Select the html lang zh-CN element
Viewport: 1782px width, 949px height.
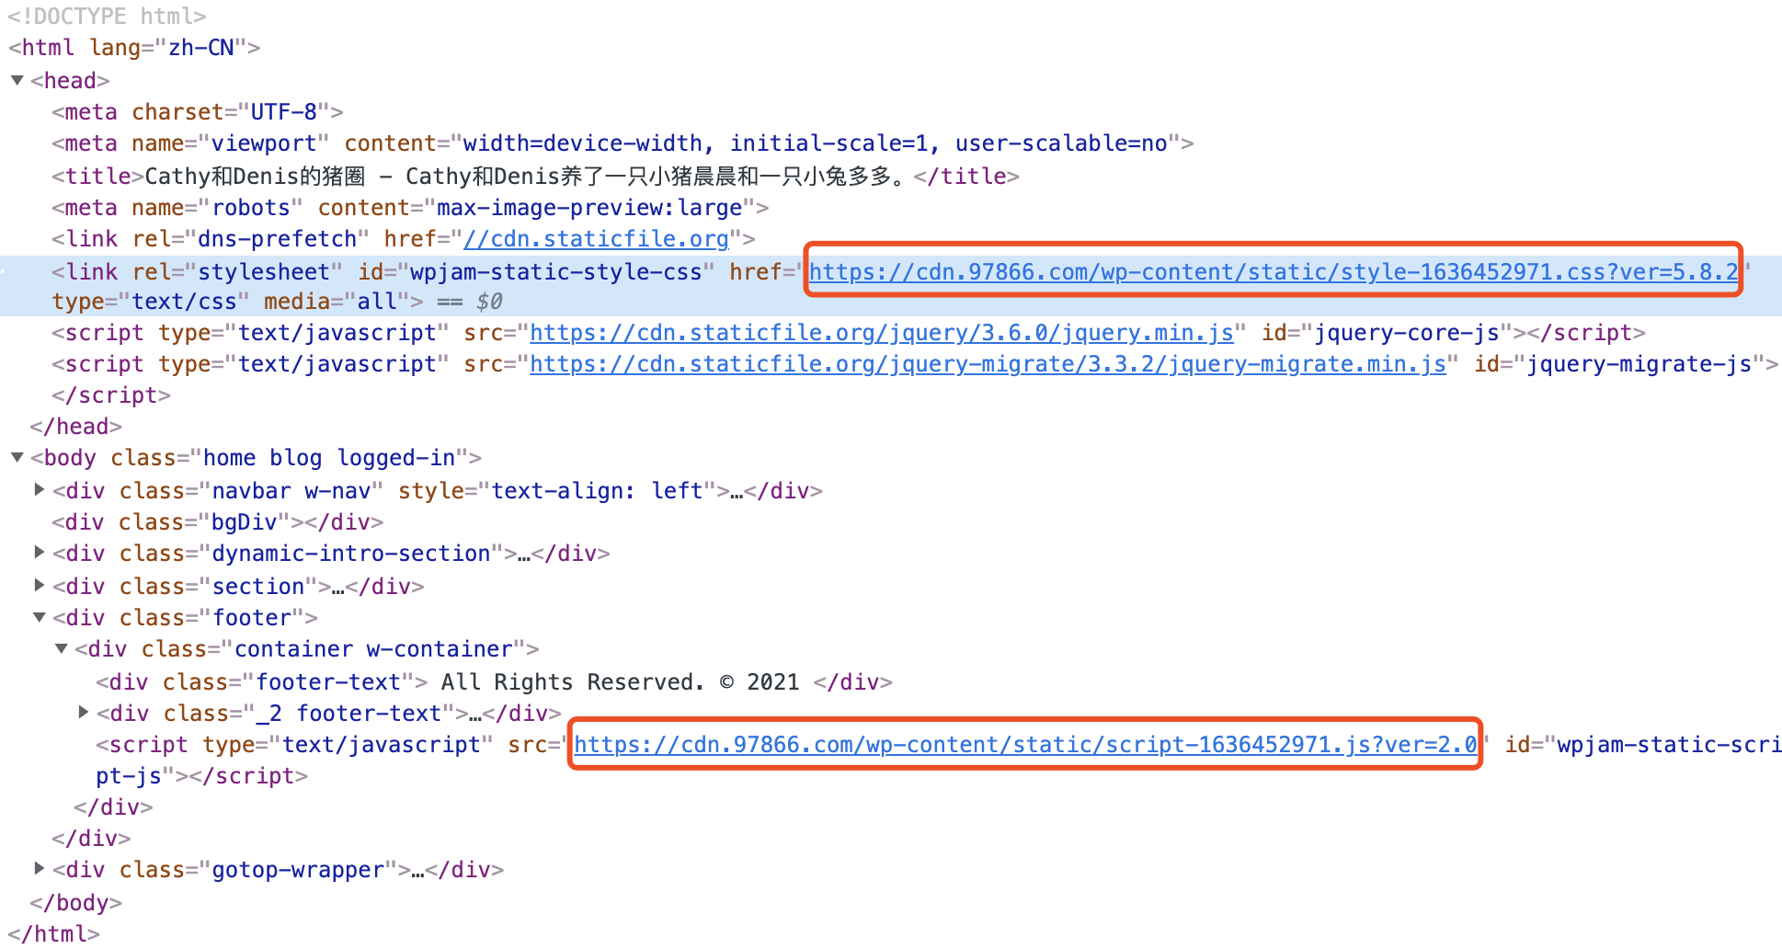[129, 47]
